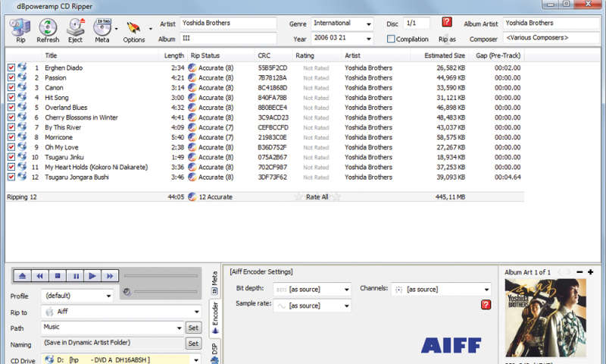Click the Composer field with Various Composers
This screenshot has width=606, height=364.
pyautogui.click(x=551, y=38)
